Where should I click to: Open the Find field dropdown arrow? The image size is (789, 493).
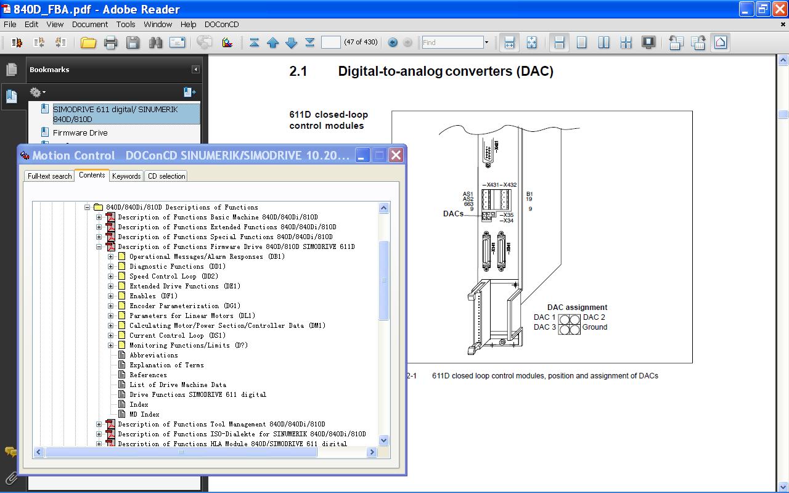coord(486,43)
